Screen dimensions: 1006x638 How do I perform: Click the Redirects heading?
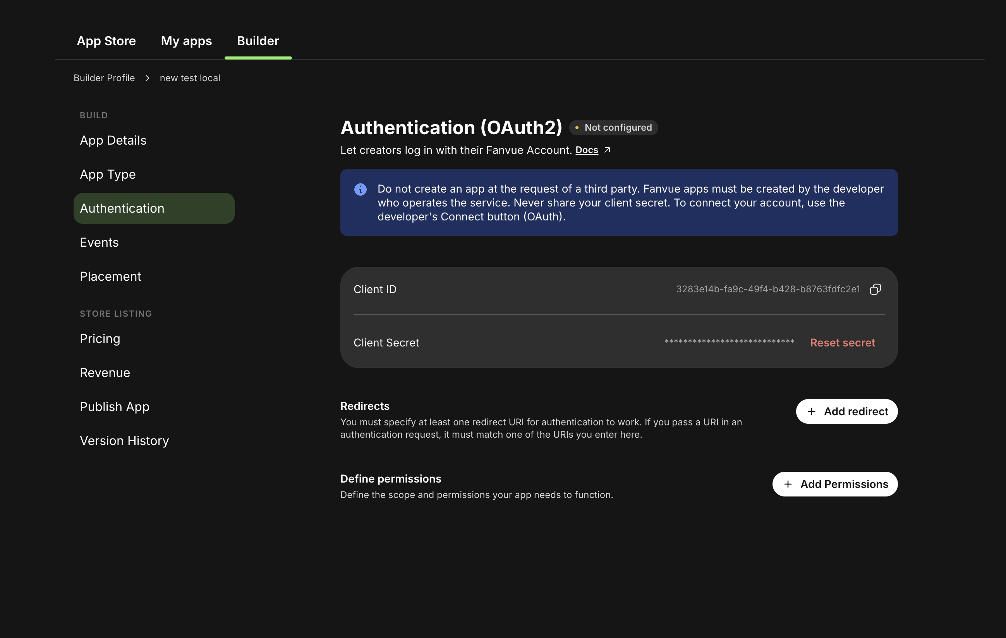pos(365,406)
